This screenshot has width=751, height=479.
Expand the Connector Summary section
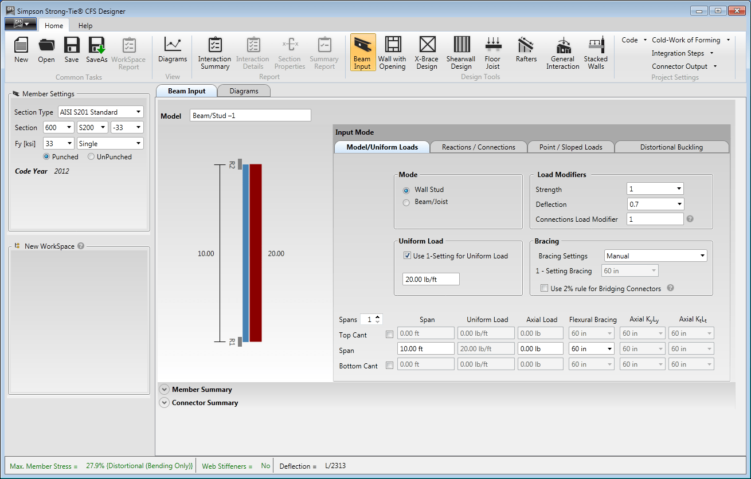pos(165,402)
